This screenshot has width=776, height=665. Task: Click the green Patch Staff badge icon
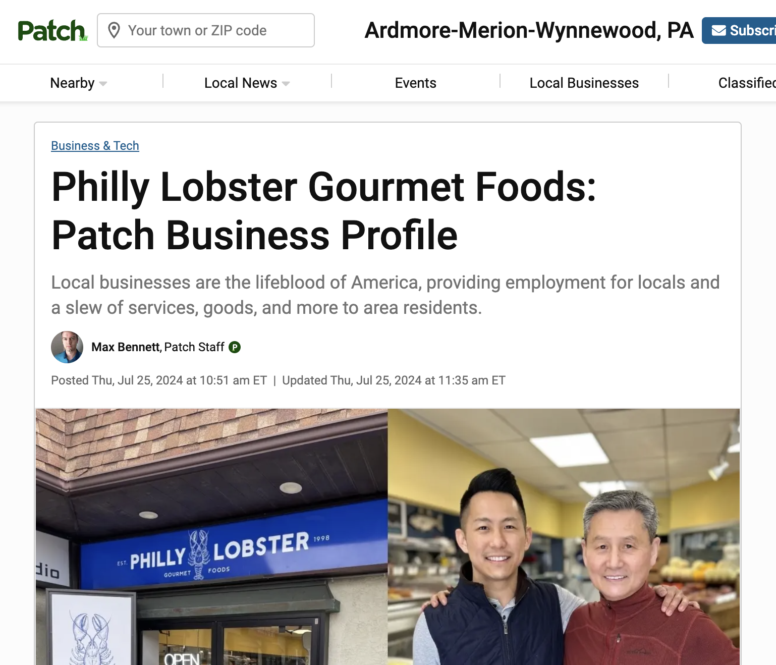(x=235, y=347)
